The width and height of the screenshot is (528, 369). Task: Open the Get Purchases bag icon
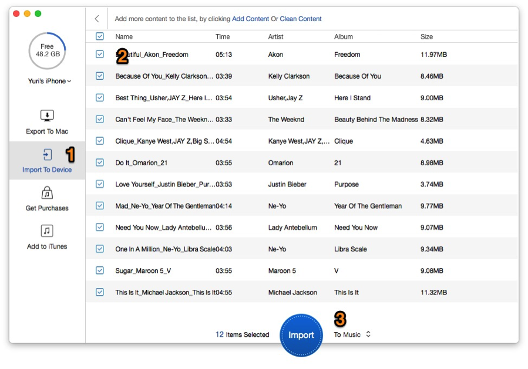pos(47,193)
